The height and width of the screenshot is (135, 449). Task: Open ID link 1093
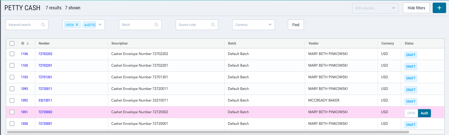(24, 89)
